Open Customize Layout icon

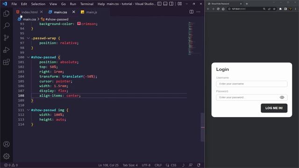pyautogui.click(x=179, y=4)
